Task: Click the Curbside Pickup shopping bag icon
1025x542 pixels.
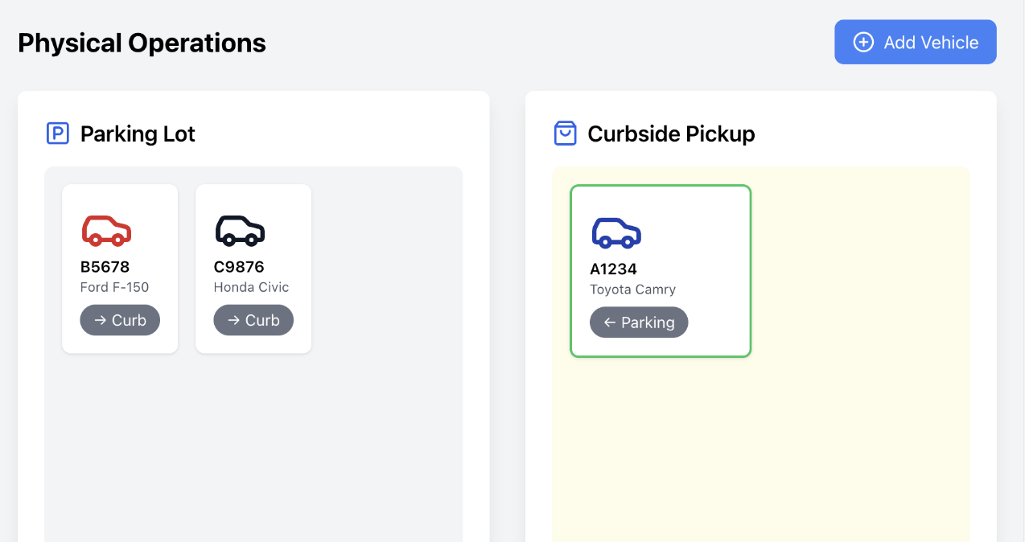Action: pos(566,133)
